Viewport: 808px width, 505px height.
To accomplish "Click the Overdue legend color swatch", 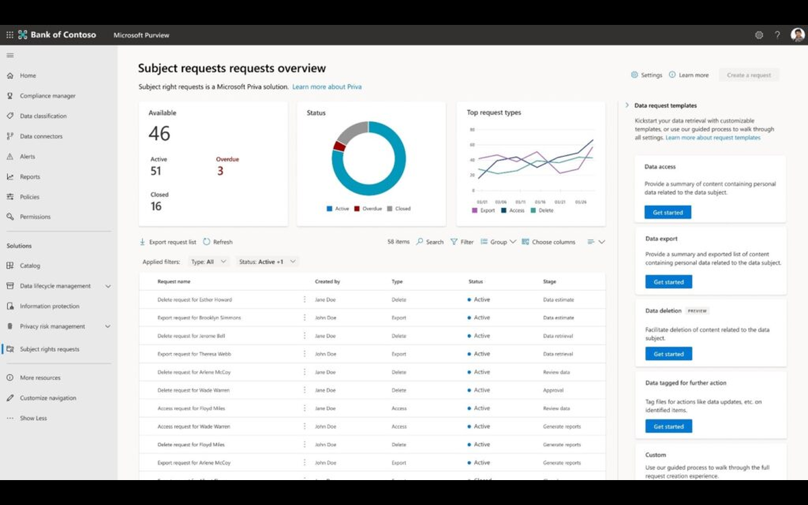I will point(357,209).
